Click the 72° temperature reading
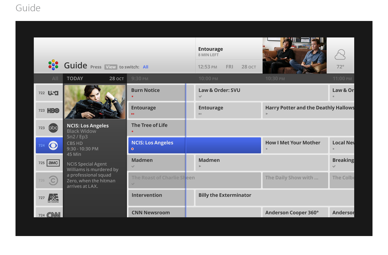The image size is (388, 255). pyautogui.click(x=340, y=67)
